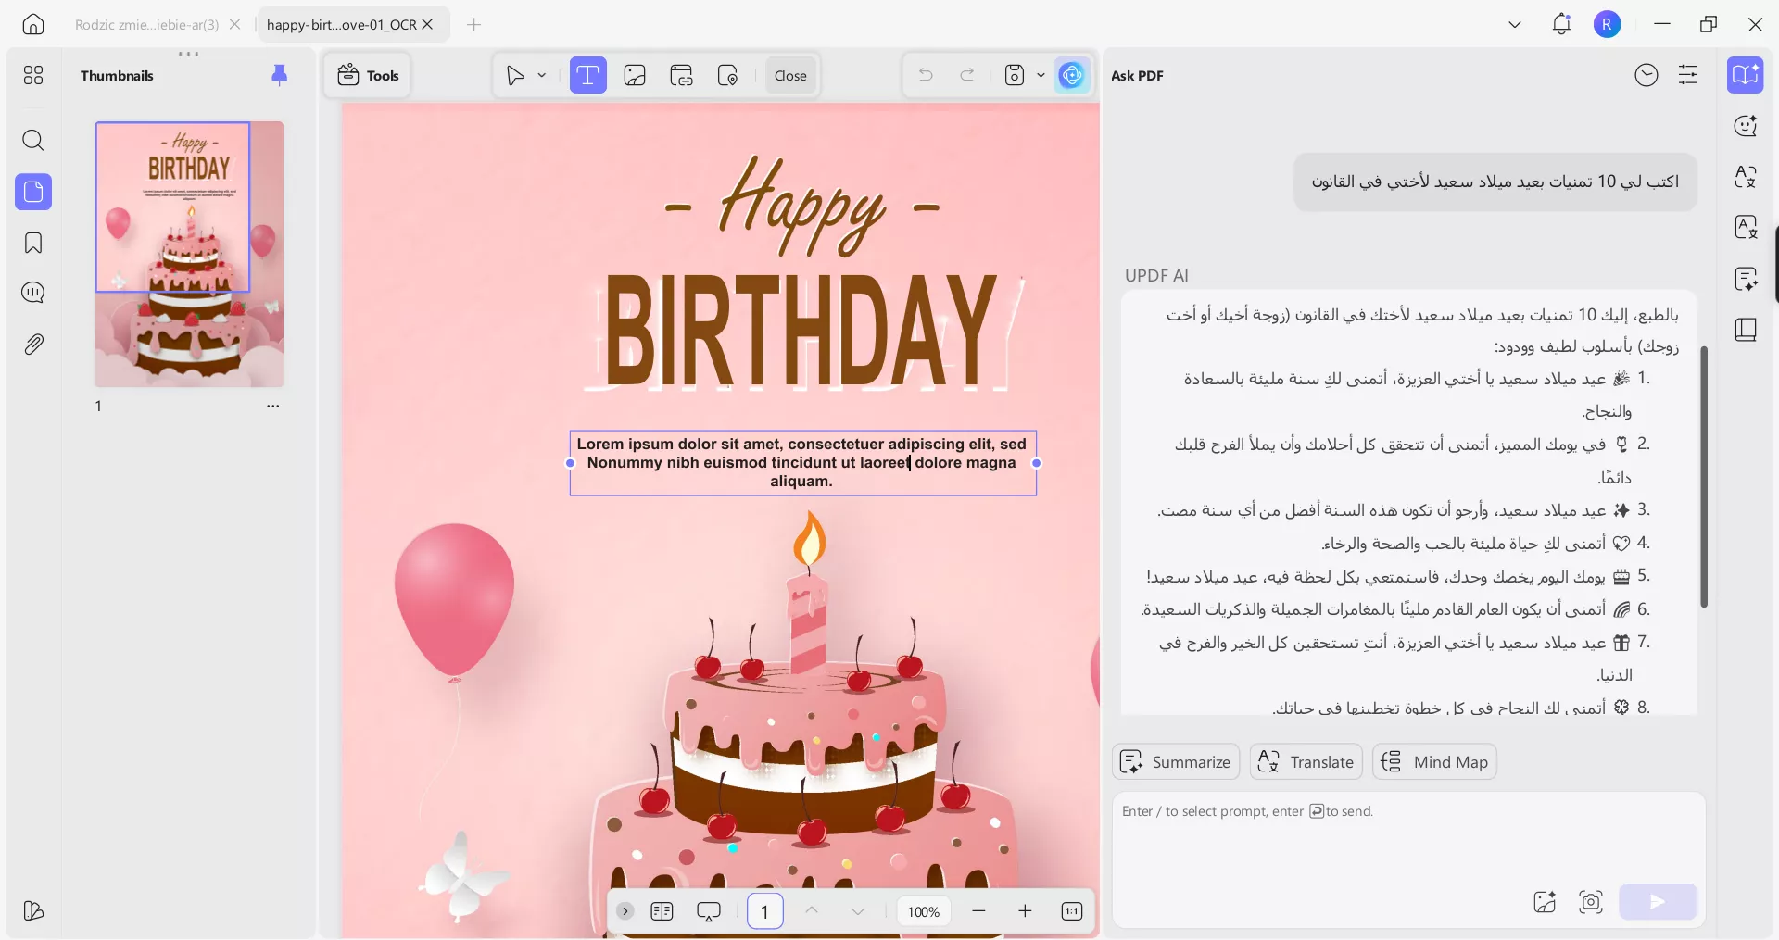Take a screenshot using the camera icon in the AI panel
The height and width of the screenshot is (940, 1779).
(x=1590, y=903)
